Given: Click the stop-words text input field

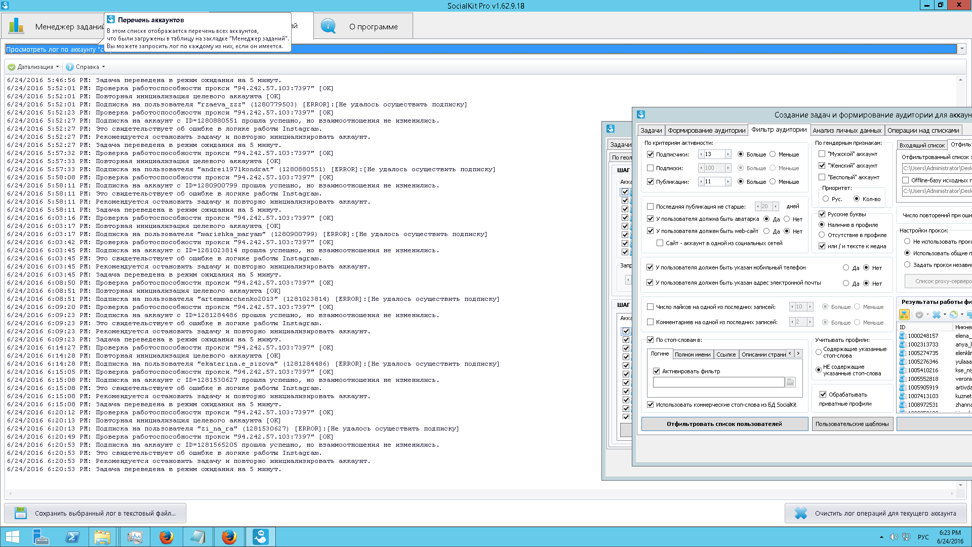Looking at the screenshot, I should tap(718, 382).
